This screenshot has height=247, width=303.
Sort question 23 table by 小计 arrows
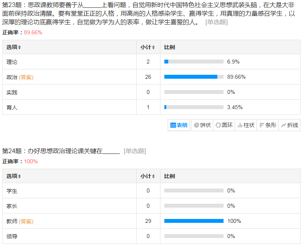tap(153, 48)
